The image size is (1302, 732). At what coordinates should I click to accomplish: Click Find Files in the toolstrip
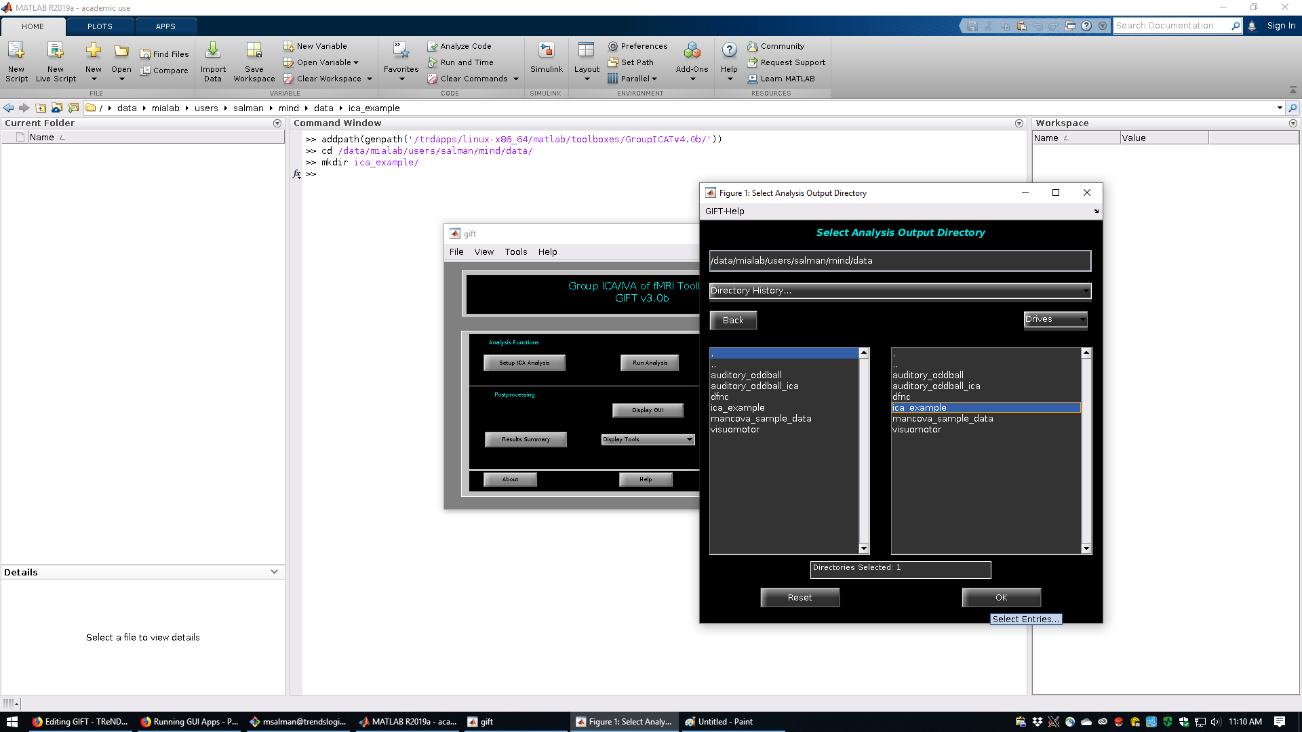click(x=164, y=54)
